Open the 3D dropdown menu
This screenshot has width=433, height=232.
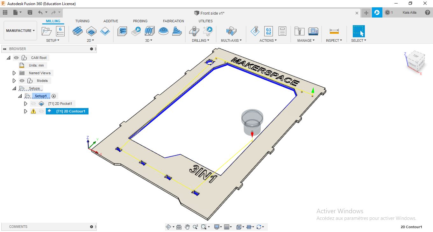coord(149,40)
